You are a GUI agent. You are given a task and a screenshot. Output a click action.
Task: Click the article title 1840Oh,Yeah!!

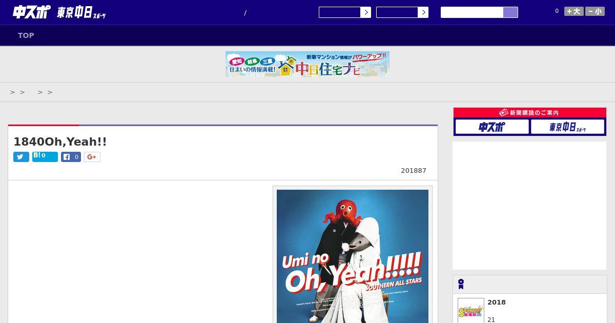coord(60,142)
